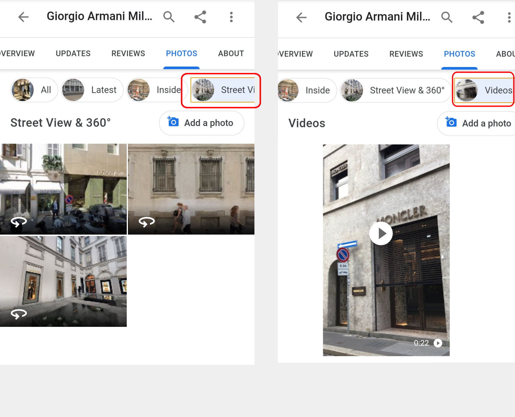Open 360 photo of barred windows wall
The width and height of the screenshot is (515, 417).
[191, 189]
